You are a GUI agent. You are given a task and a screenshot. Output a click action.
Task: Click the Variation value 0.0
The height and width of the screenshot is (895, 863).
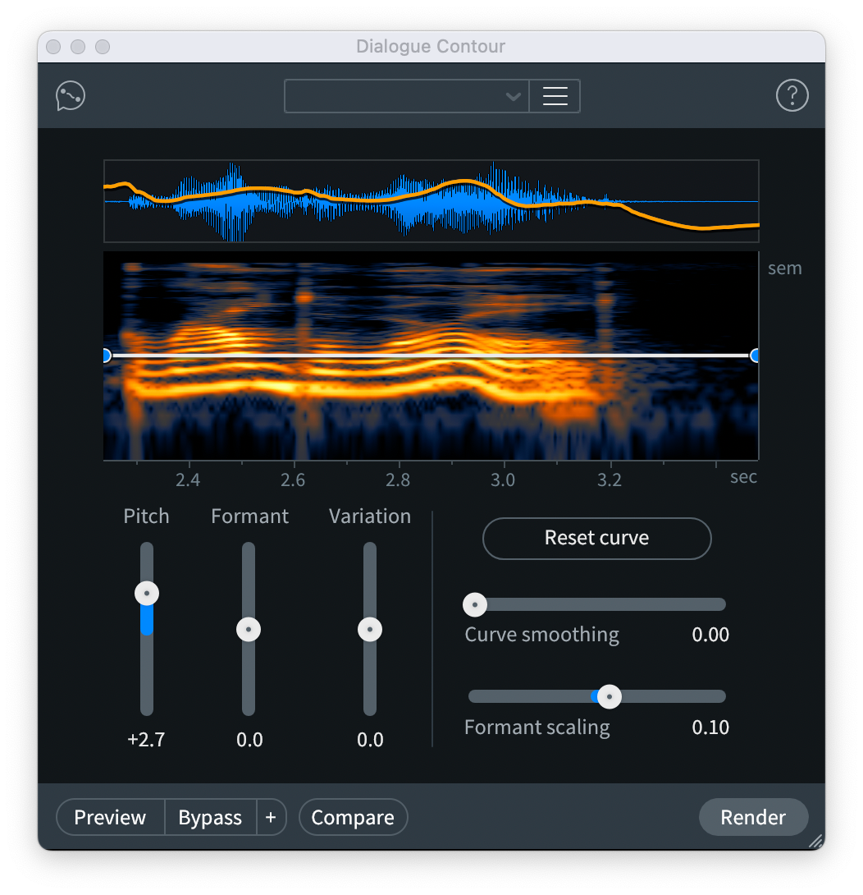click(370, 740)
